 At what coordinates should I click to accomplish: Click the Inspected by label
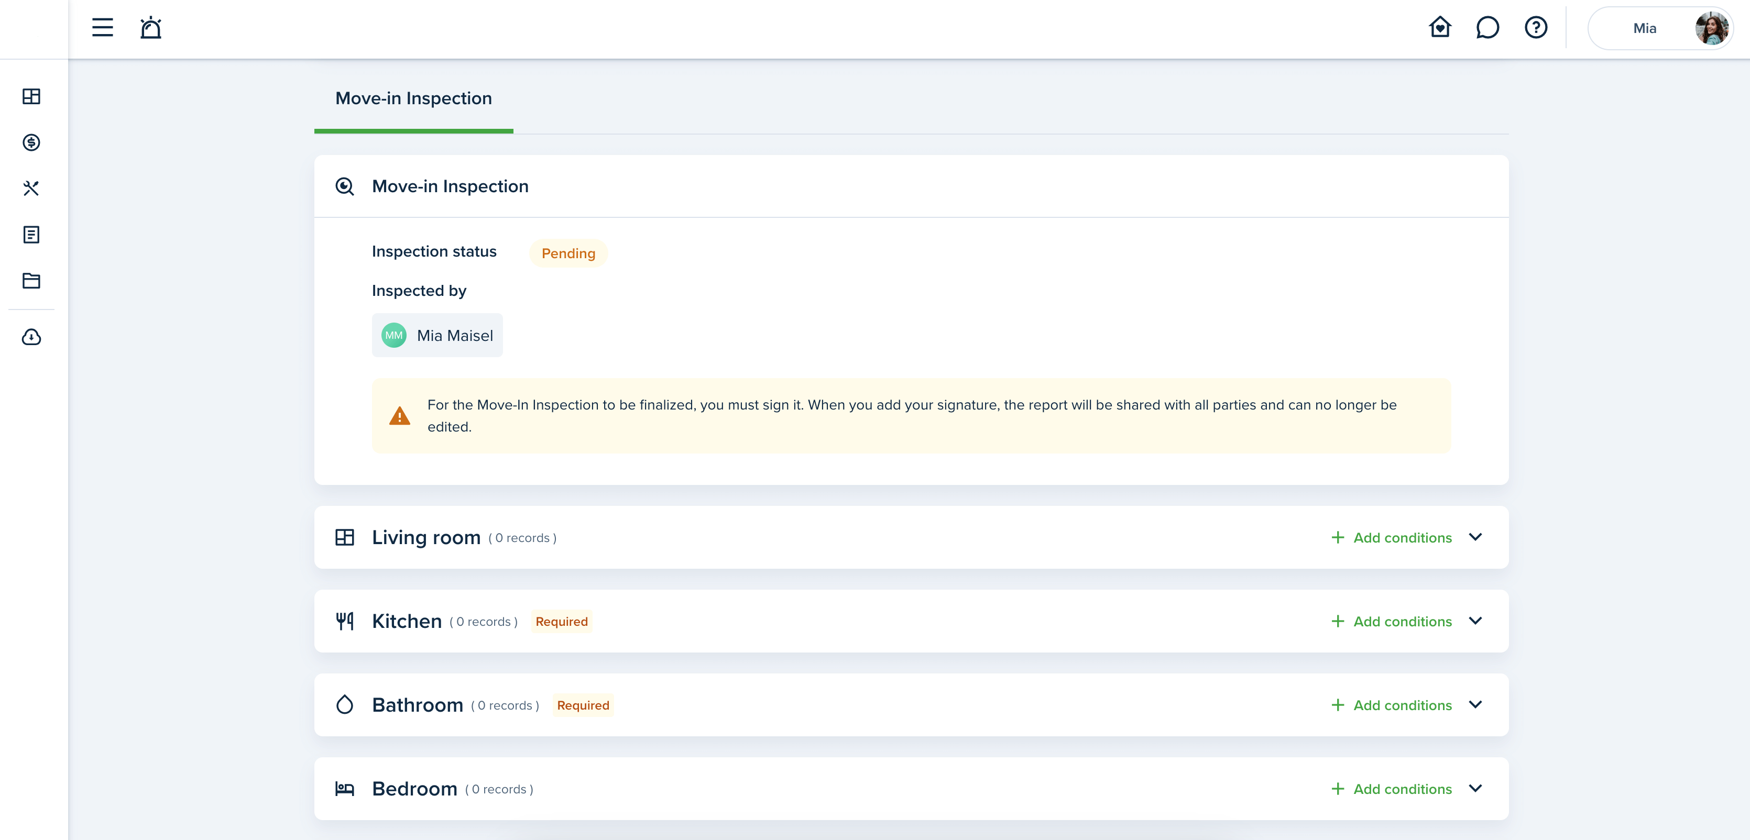(x=419, y=291)
